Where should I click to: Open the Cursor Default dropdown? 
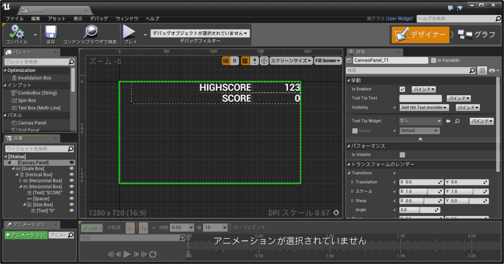[419, 131]
